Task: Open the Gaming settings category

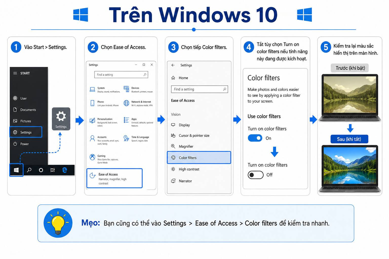Action: [x=104, y=159]
